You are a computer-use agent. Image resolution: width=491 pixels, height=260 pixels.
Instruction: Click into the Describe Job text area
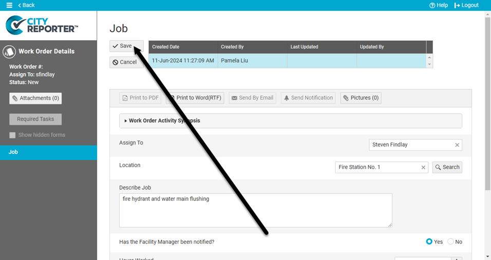[255, 210]
